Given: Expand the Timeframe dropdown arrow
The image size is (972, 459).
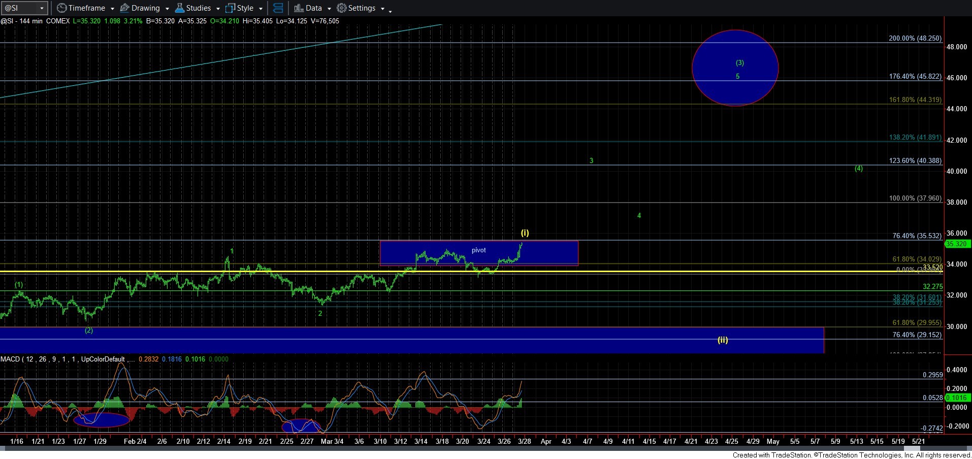Looking at the screenshot, I should point(112,9).
